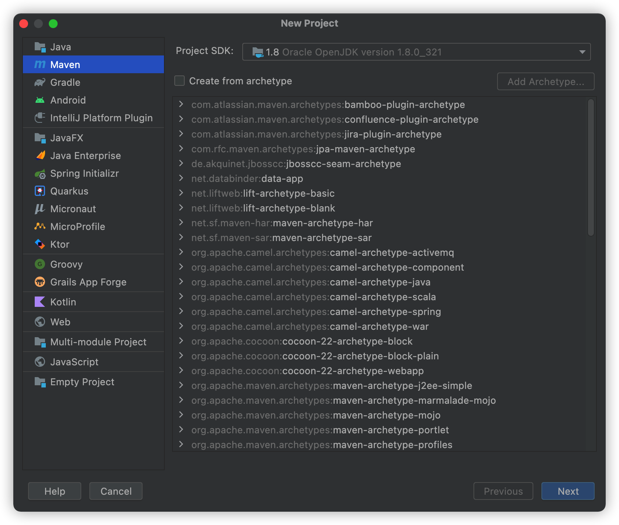Click the Spring Initializr leaf icon
The width and height of the screenshot is (619, 525).
point(41,173)
